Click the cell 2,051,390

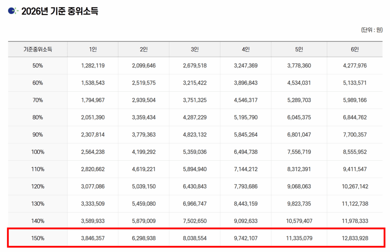coord(93,117)
